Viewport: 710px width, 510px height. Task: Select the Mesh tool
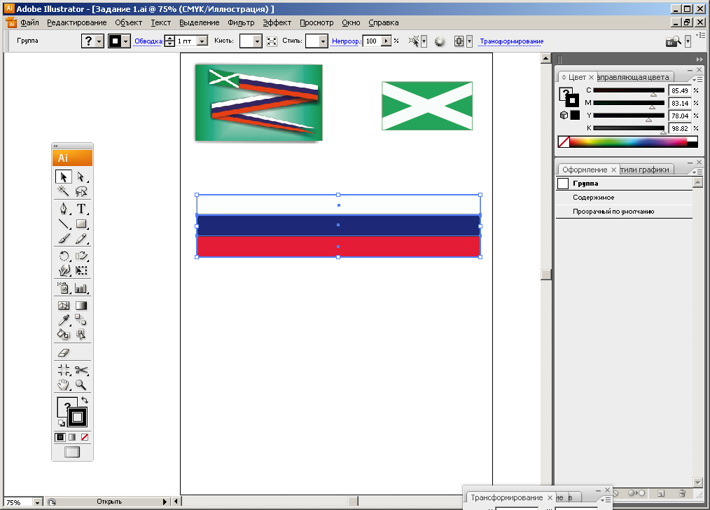coord(64,305)
